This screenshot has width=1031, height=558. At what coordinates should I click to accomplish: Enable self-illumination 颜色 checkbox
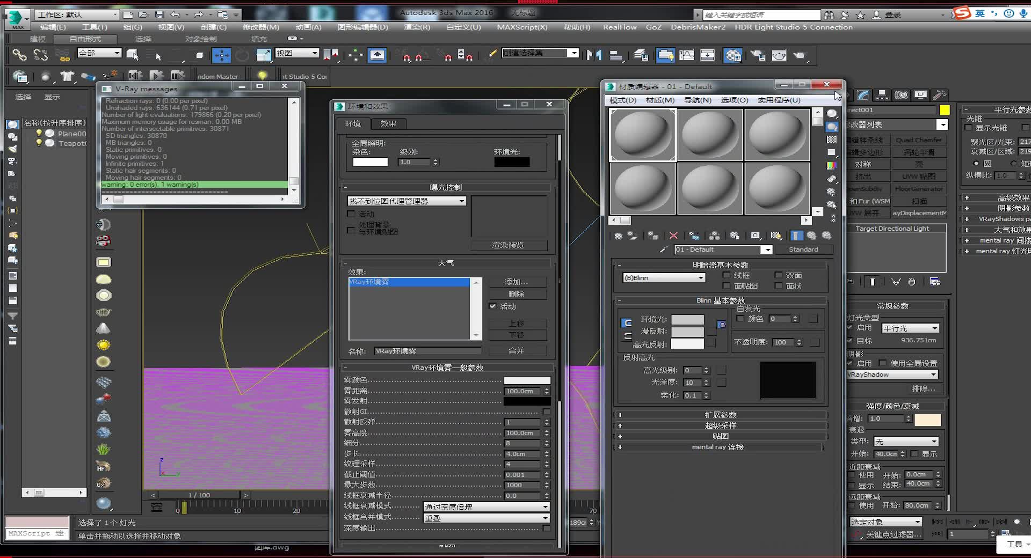740,319
